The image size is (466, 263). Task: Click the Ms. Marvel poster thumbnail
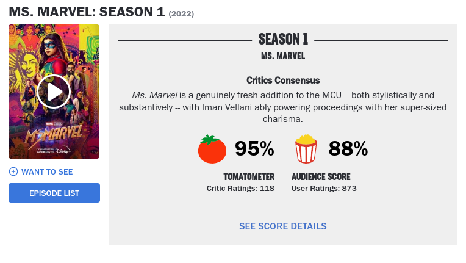pyautogui.click(x=54, y=92)
